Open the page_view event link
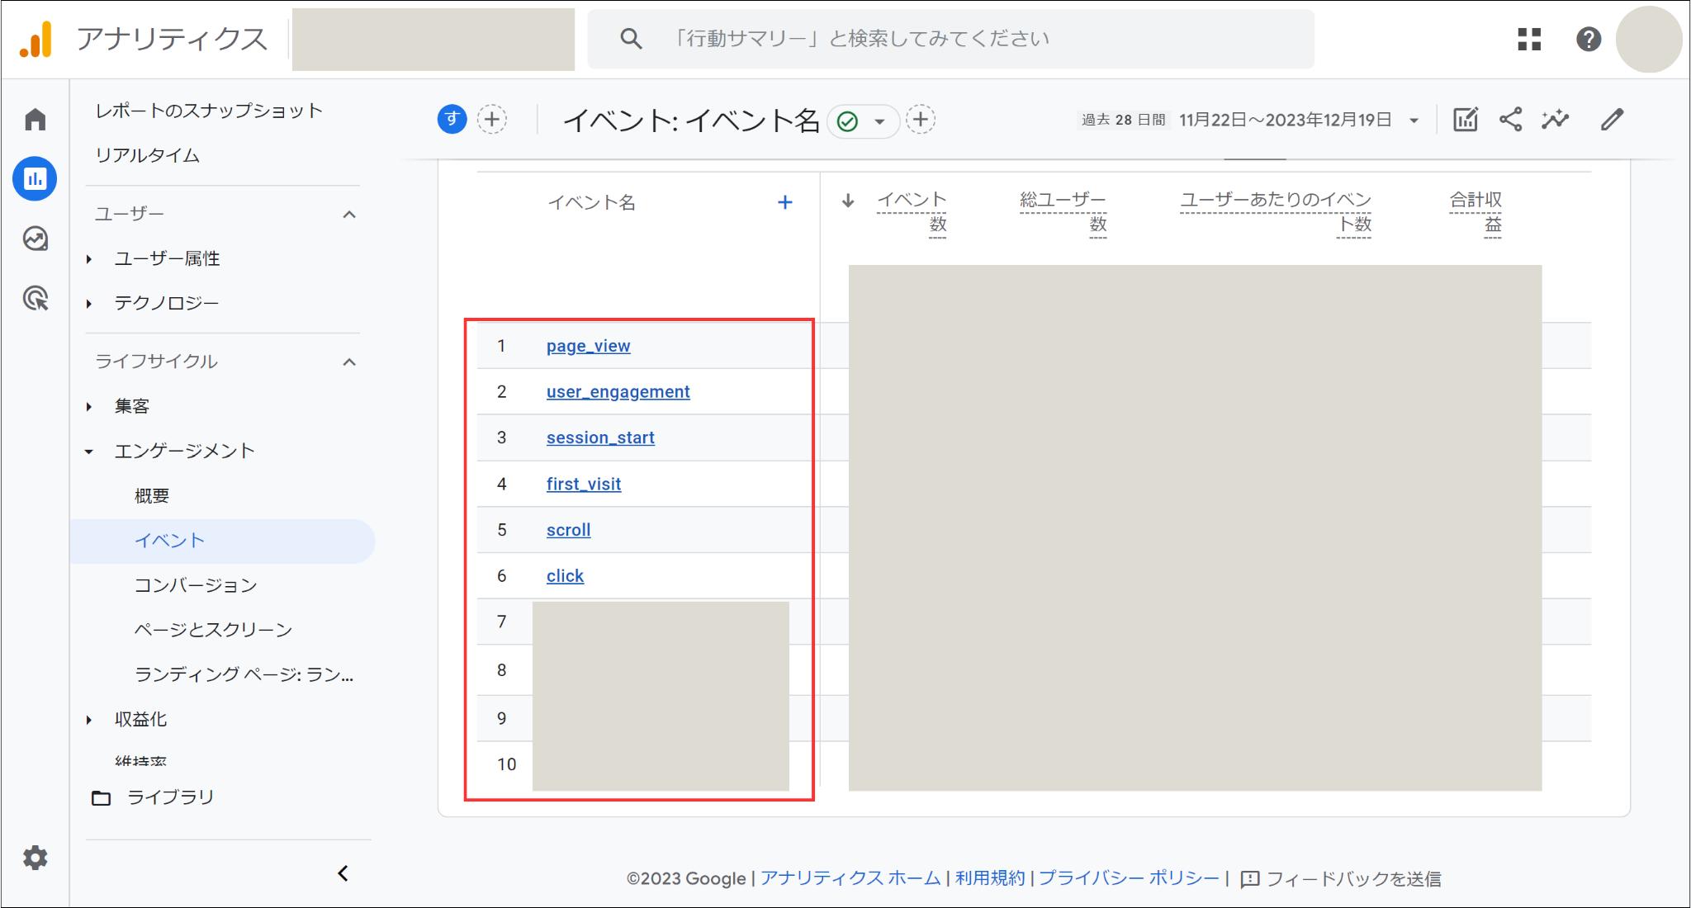This screenshot has height=908, width=1691. tap(588, 346)
